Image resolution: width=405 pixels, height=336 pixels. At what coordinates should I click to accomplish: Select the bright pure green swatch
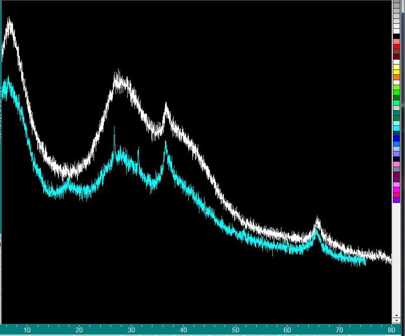pos(396,92)
